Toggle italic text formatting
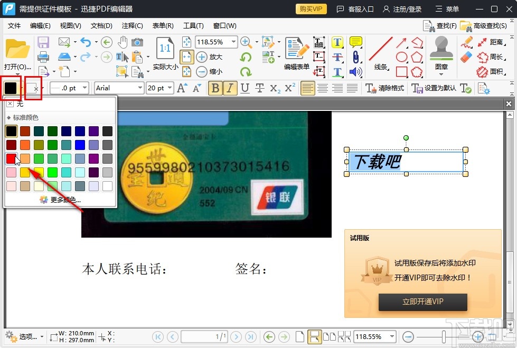This screenshot has width=517, height=348. (x=230, y=88)
